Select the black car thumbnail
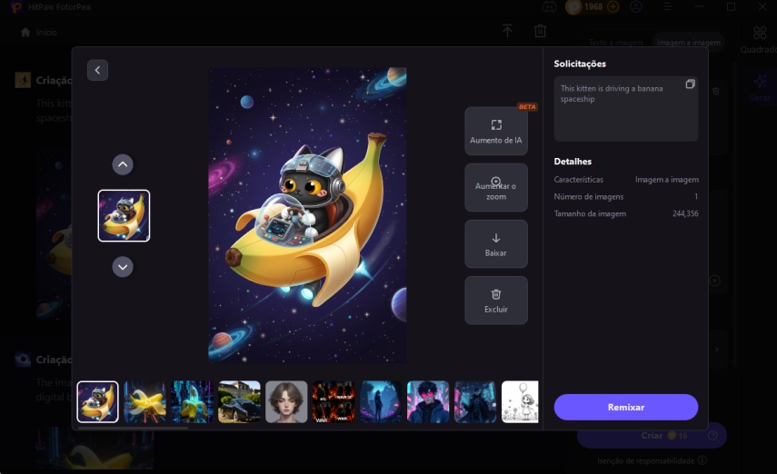Screen dimensions: 777x474 coord(239,401)
